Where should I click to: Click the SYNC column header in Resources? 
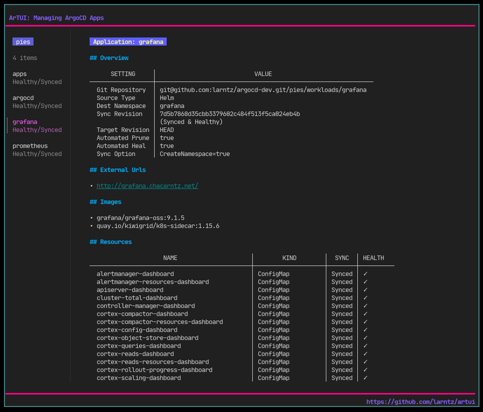(x=342, y=258)
